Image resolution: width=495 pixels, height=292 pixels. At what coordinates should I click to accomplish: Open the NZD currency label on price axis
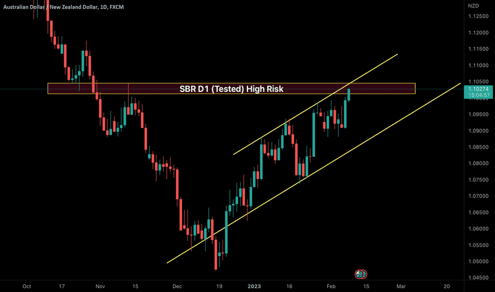pos(473,6)
